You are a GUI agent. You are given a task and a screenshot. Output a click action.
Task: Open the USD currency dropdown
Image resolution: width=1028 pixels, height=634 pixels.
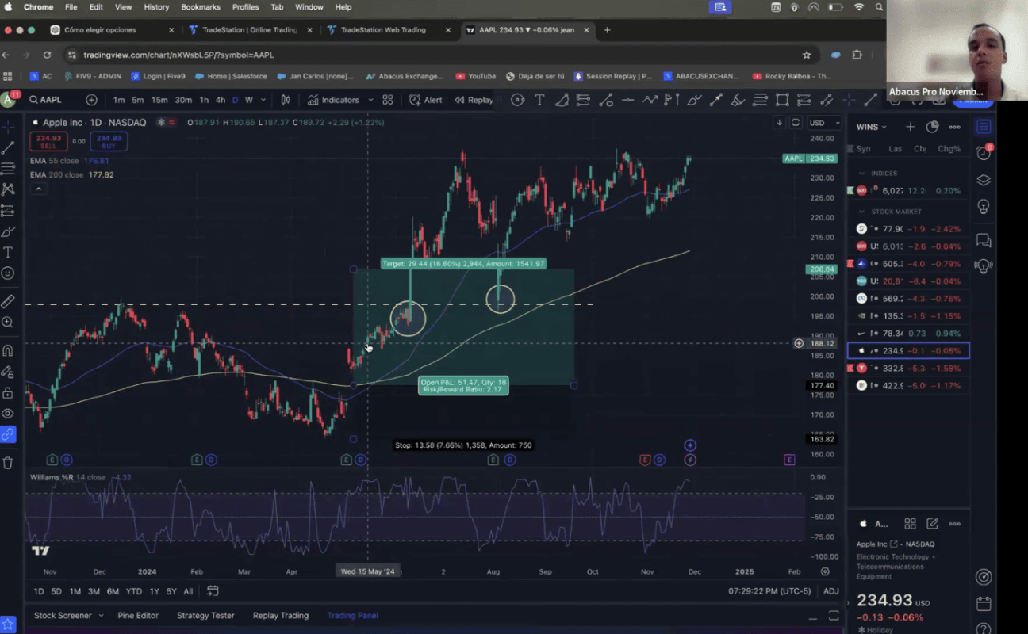click(825, 123)
